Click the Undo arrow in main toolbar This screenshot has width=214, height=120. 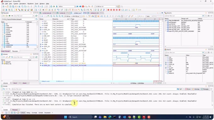tap(29, 6)
